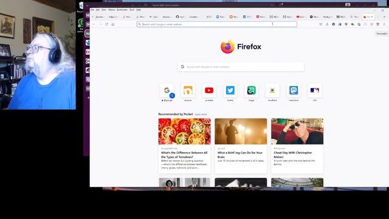Click the Home button in toolbar
The image size is (389, 219).
point(113,24)
